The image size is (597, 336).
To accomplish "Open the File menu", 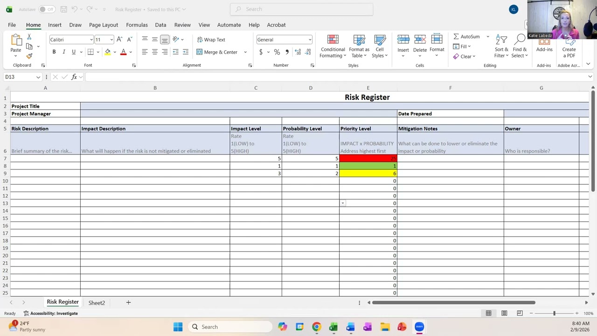I will click(12, 25).
